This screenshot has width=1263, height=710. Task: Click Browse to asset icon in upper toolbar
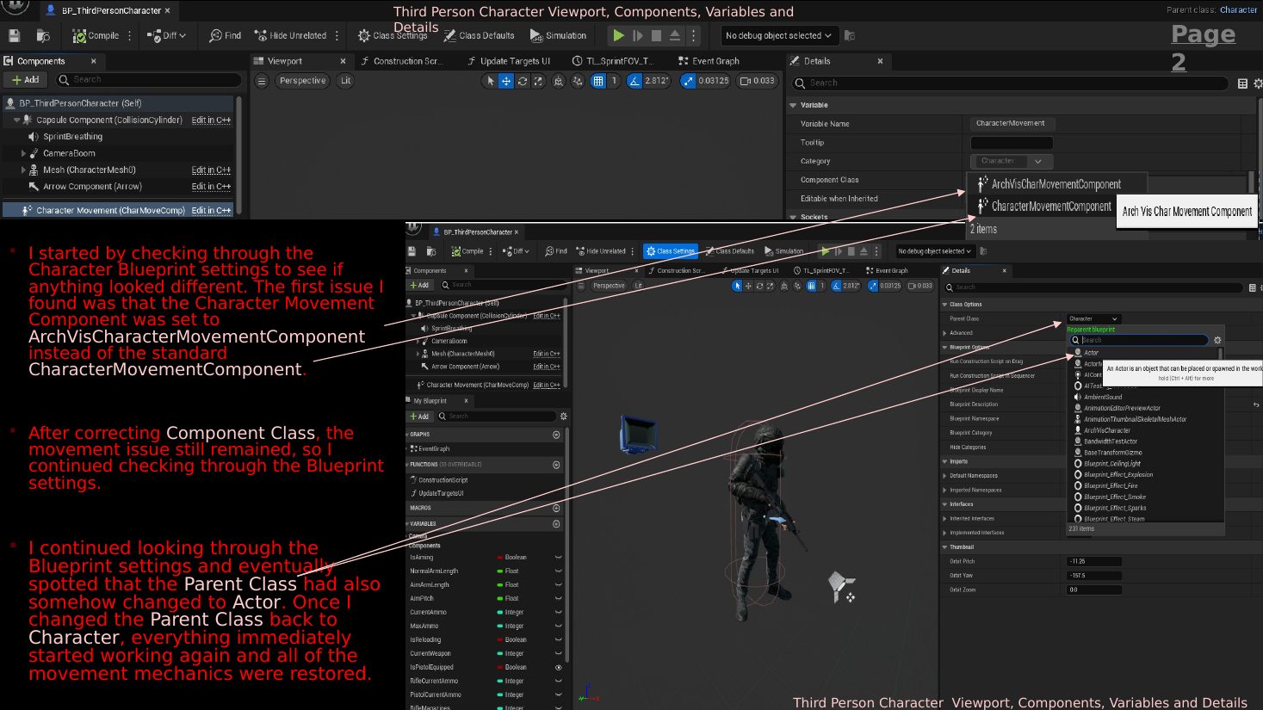click(x=43, y=35)
